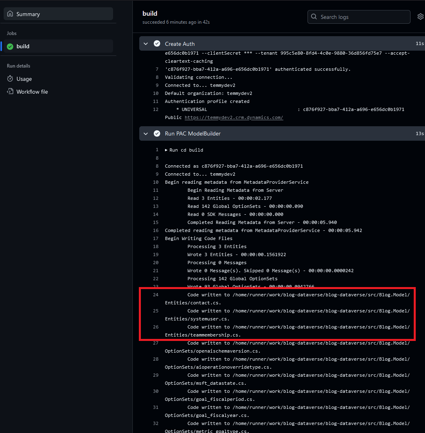Click 'OptionSets/goal_fiscalperiod.cs.' log text
Image resolution: width=425 pixels, height=433 pixels.
point(210,399)
